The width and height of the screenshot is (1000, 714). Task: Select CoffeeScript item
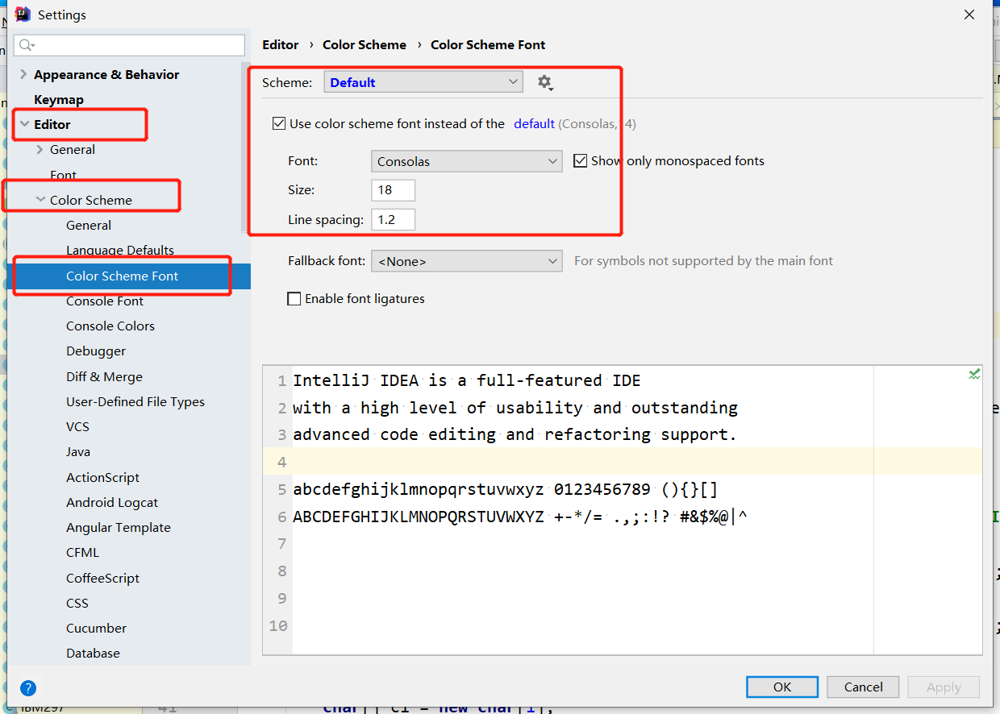(102, 578)
